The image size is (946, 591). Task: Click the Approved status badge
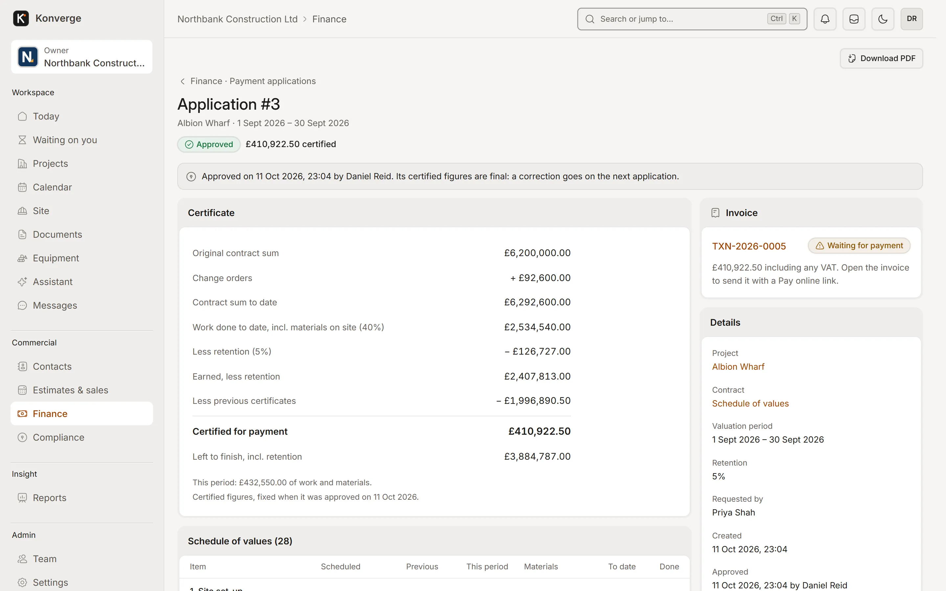209,144
